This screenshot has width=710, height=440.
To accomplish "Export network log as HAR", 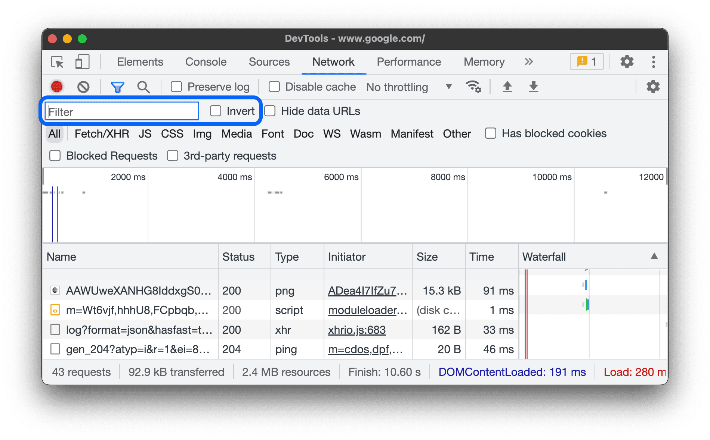I will [533, 87].
